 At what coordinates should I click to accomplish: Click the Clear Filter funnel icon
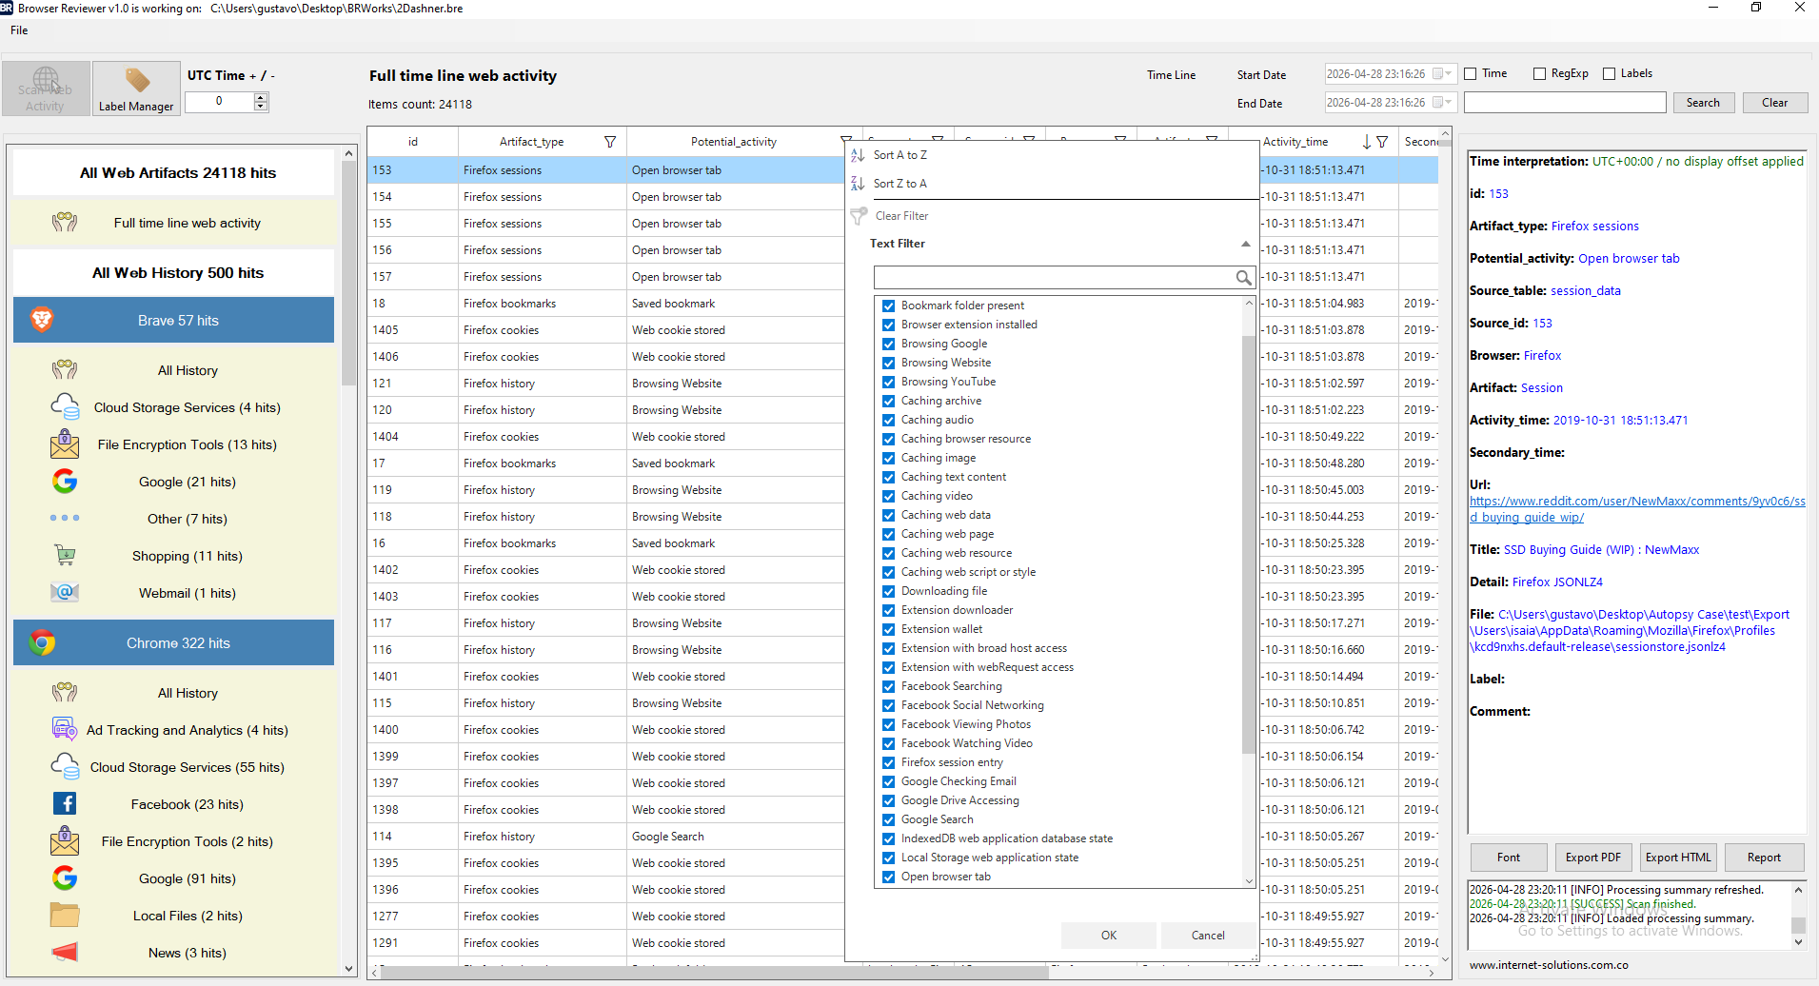point(859,216)
